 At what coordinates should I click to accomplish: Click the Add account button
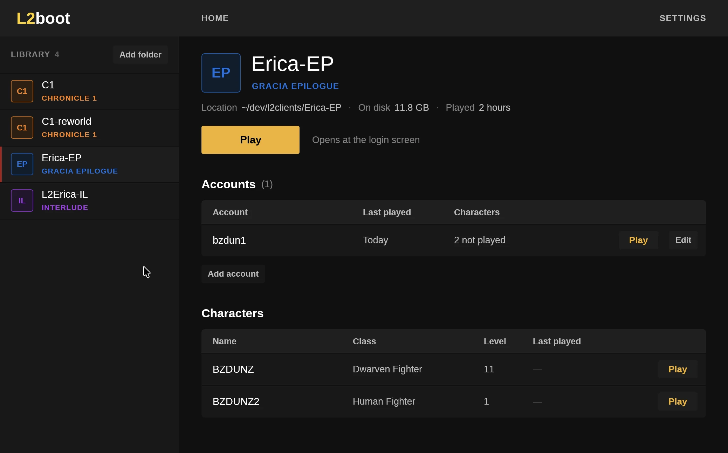(x=233, y=274)
